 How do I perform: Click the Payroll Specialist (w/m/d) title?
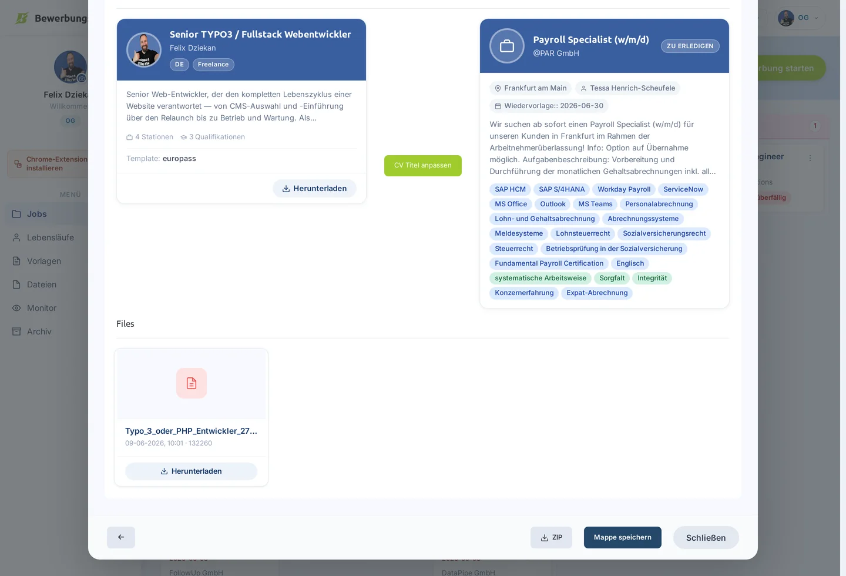coord(591,40)
